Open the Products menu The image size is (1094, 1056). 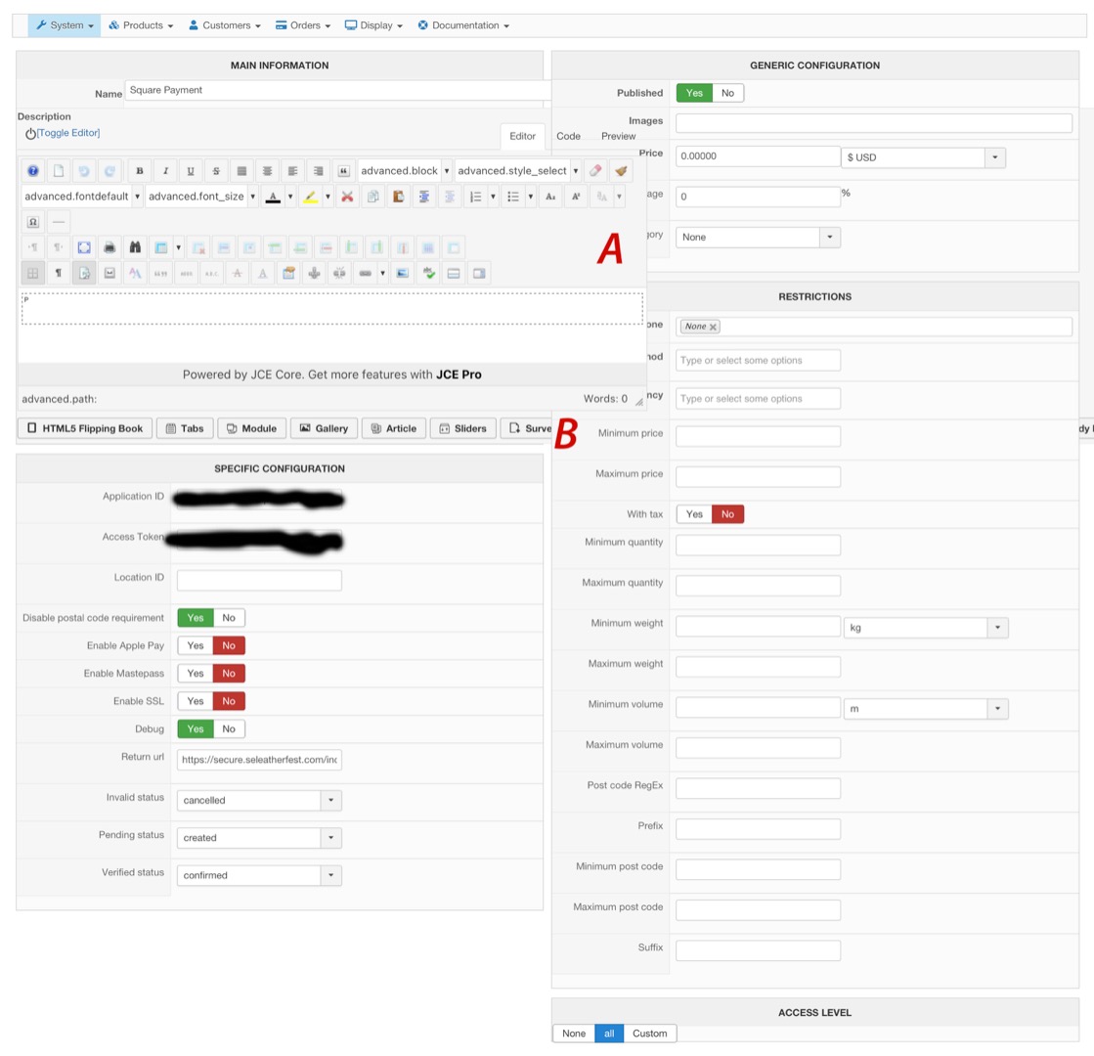point(141,25)
